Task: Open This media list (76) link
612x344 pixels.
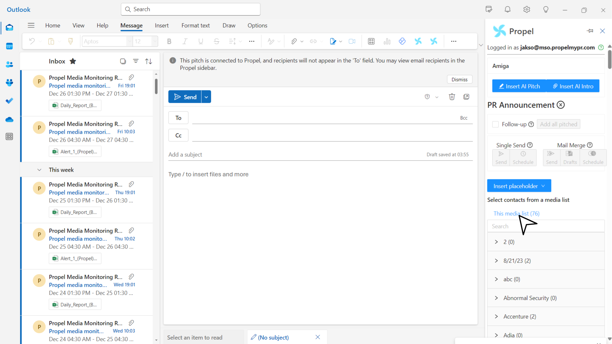Action: click(x=516, y=213)
